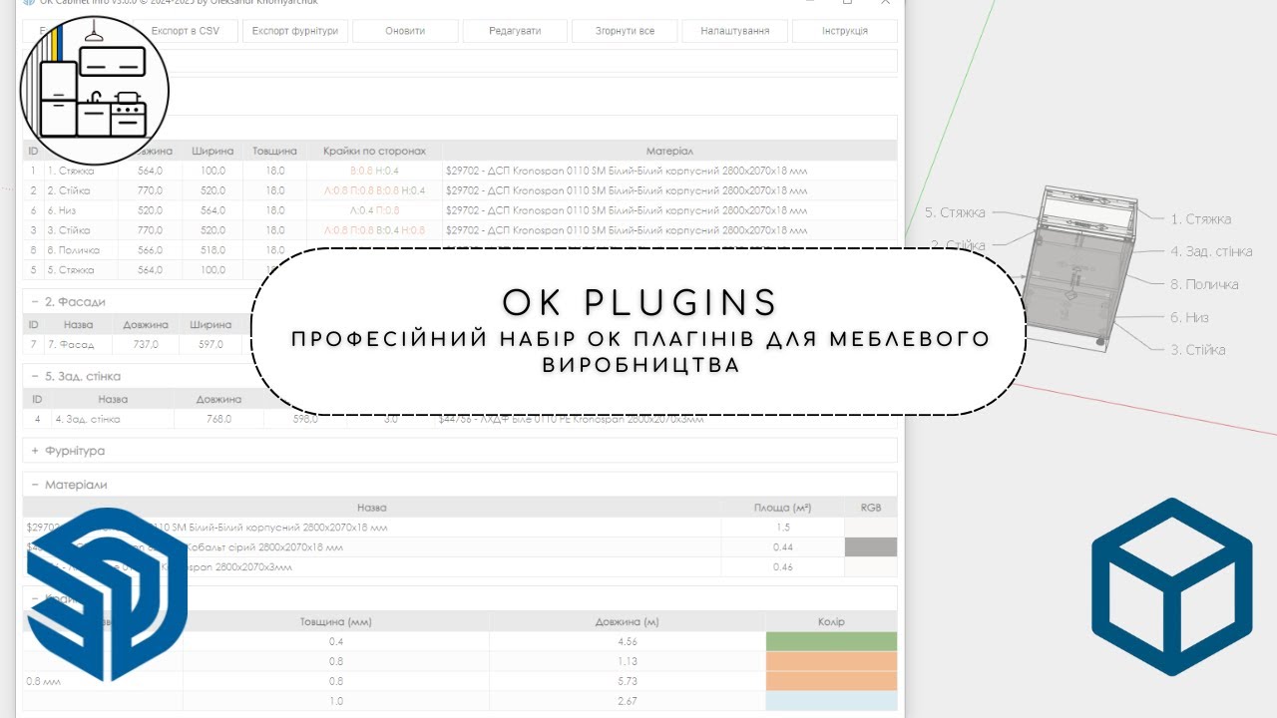Click the 3. Стійка label in the 3D view
The height and width of the screenshot is (718, 1277).
(x=1198, y=350)
